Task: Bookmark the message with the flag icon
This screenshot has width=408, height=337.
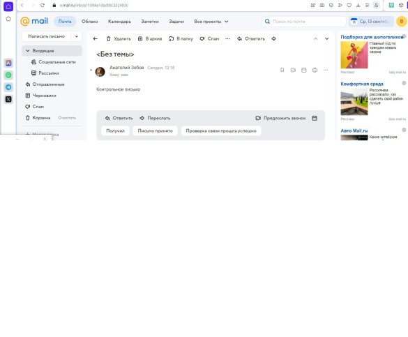Action: (x=282, y=70)
